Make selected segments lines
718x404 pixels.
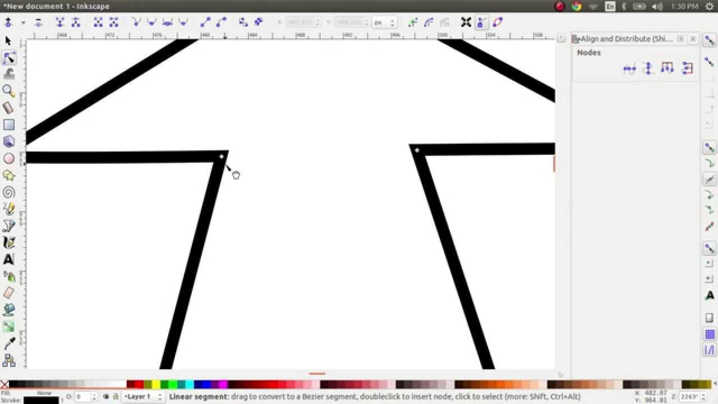[205, 22]
